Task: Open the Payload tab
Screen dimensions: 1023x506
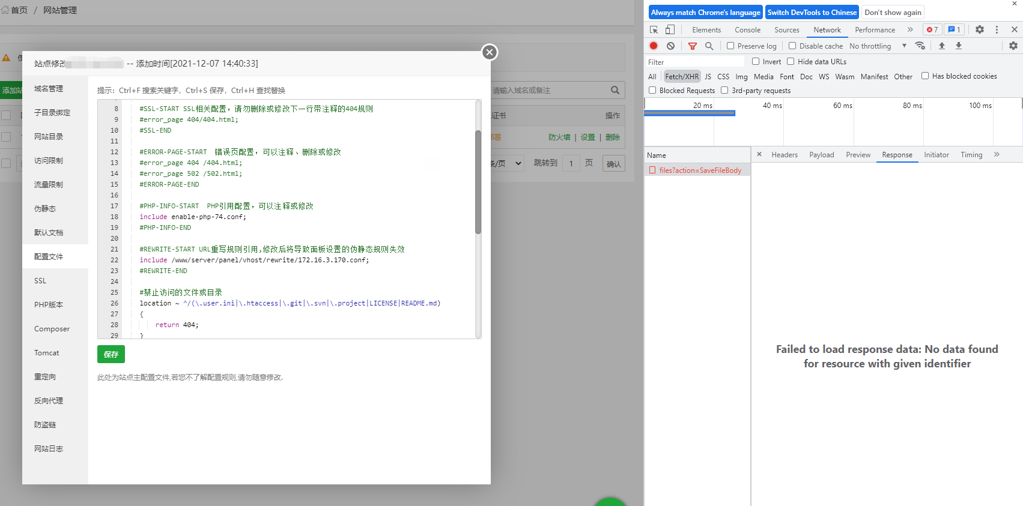Action: pos(821,154)
